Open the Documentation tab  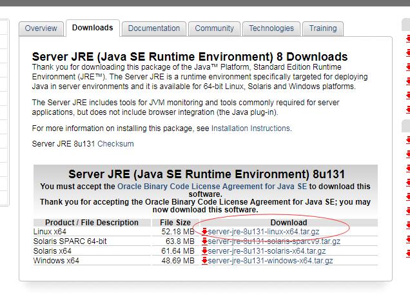(154, 28)
